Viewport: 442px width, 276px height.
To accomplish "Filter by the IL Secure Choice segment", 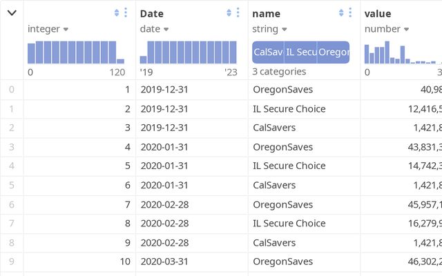I will [x=301, y=52].
